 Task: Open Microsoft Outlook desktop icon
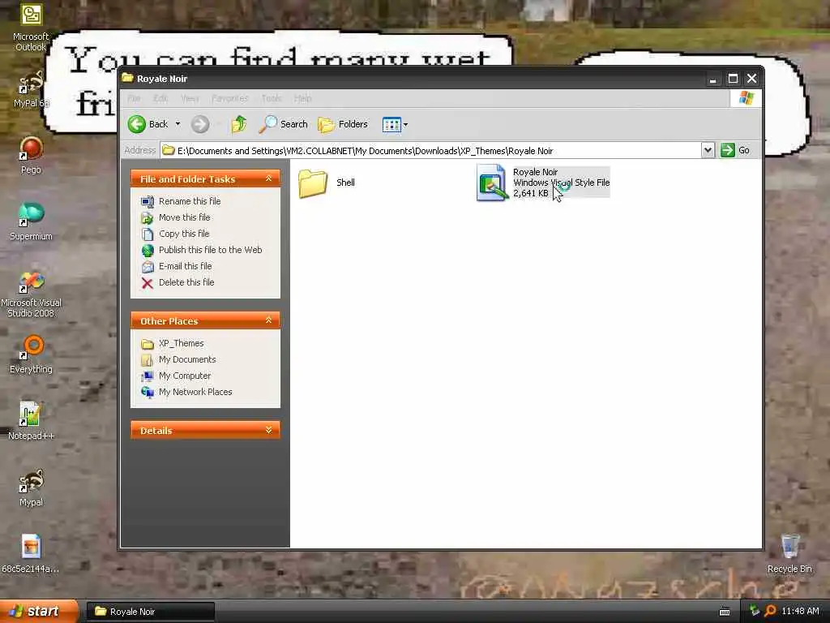point(31,27)
